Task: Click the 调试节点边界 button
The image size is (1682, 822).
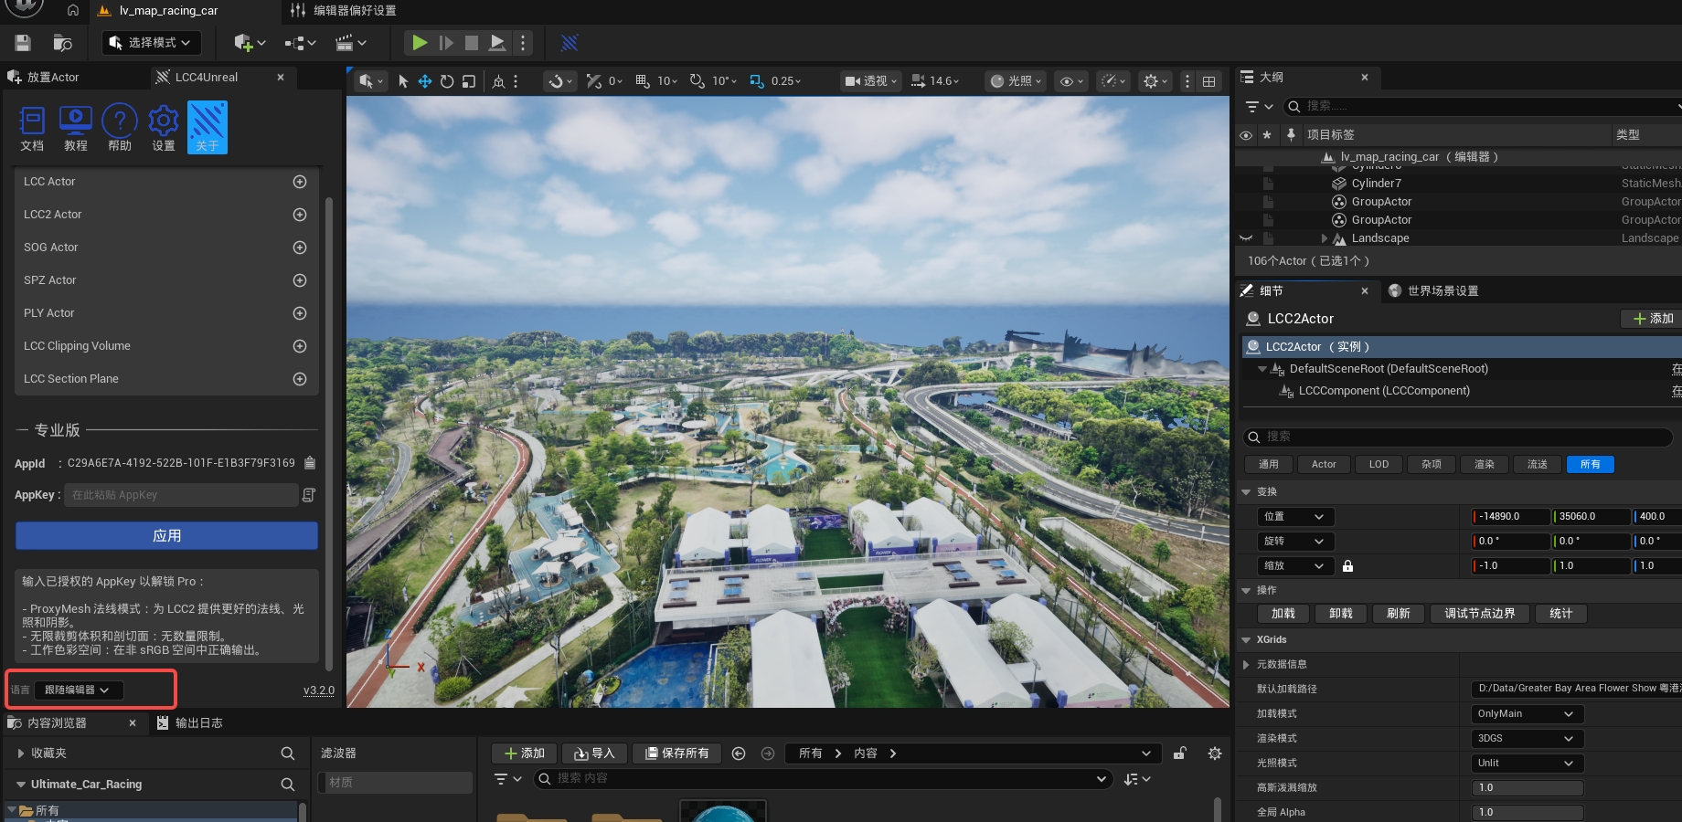Action: (x=1479, y=614)
